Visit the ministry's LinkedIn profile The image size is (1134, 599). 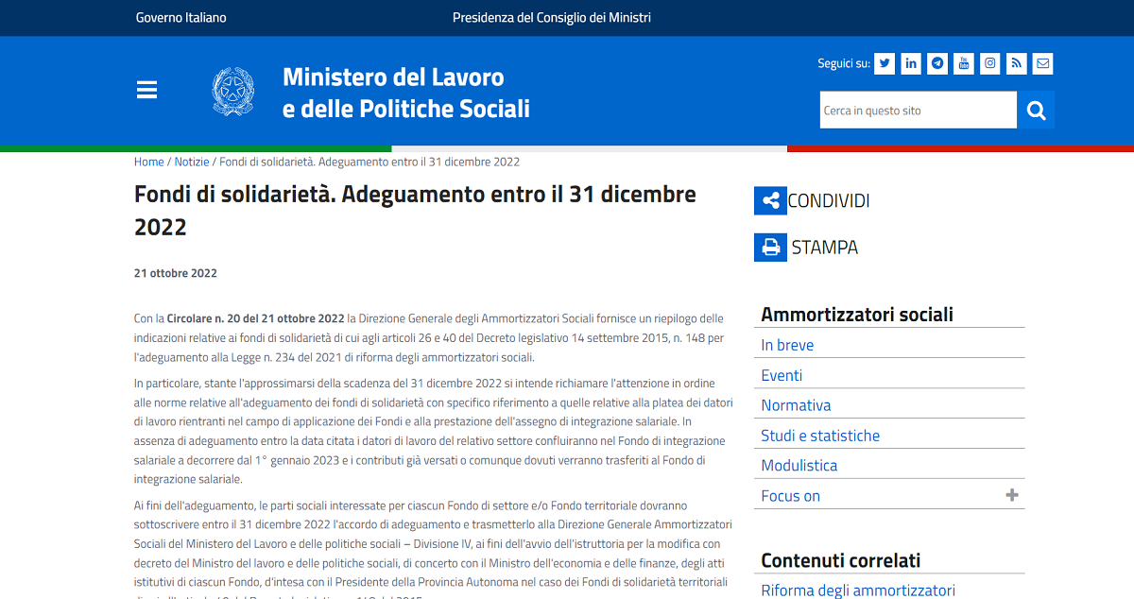coord(911,63)
